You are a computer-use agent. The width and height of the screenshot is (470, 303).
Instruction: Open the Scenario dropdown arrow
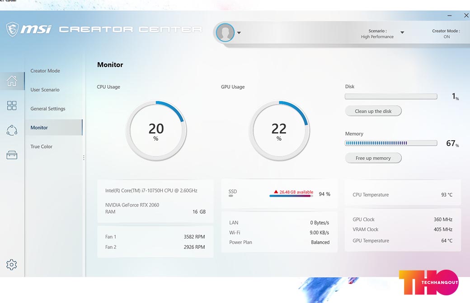(x=402, y=32)
